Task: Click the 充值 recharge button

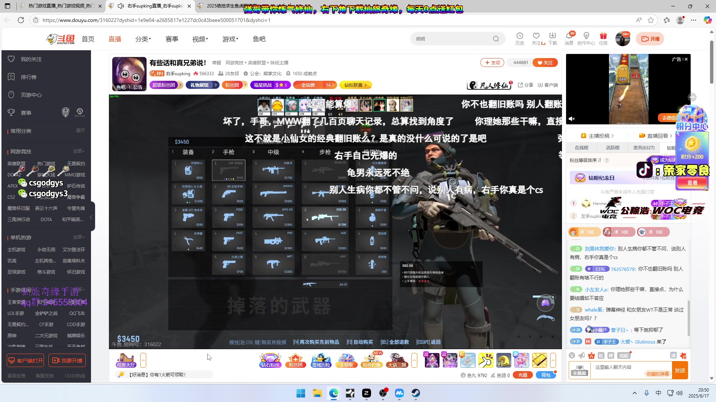Action: (x=523, y=375)
